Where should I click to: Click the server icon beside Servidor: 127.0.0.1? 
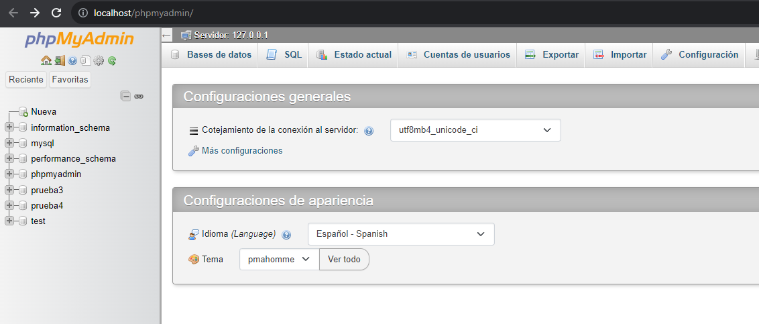[x=186, y=36]
